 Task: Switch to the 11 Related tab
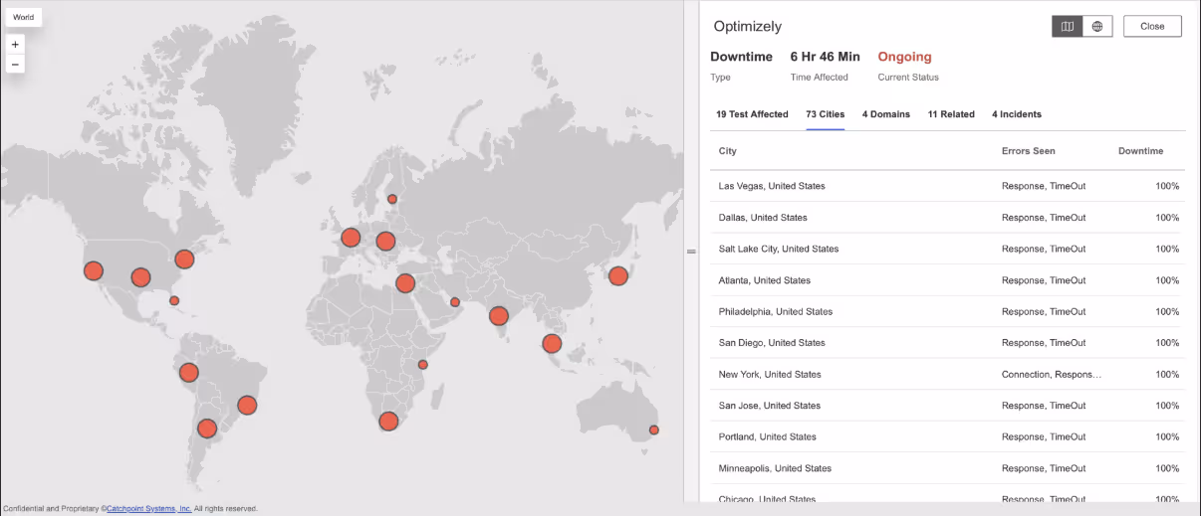click(x=951, y=114)
